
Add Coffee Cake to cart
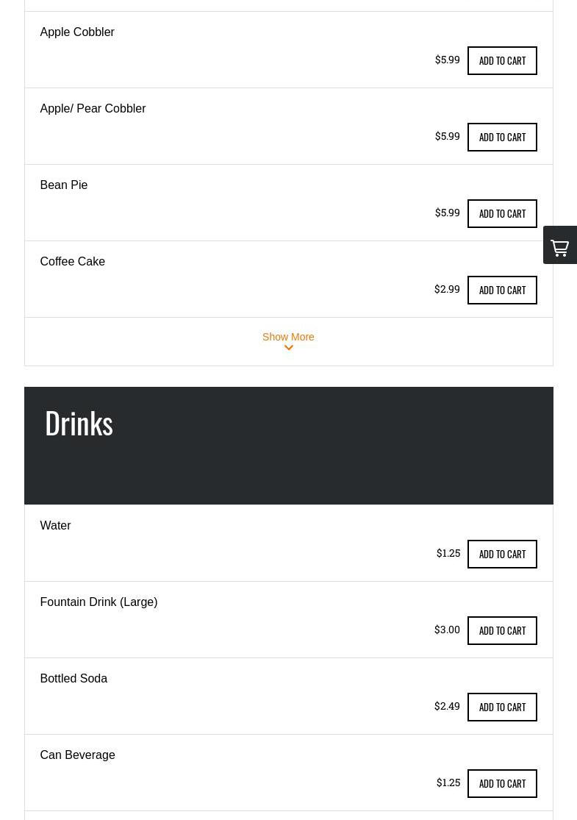(x=502, y=290)
